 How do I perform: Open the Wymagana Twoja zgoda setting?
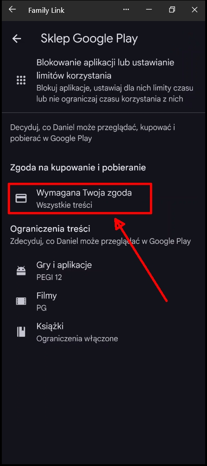click(80, 199)
